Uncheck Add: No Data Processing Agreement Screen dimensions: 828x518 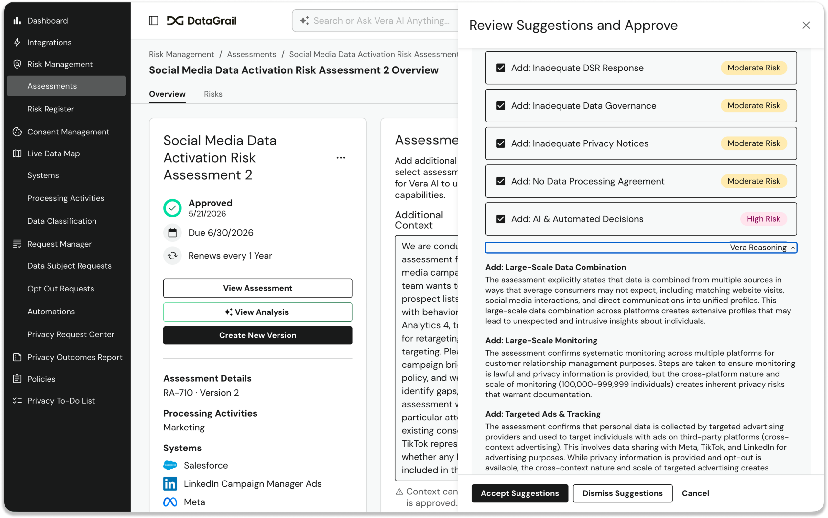501,181
